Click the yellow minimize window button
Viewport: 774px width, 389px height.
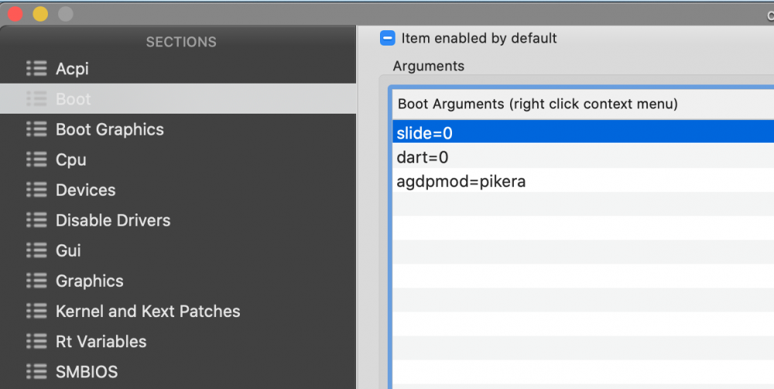40,14
